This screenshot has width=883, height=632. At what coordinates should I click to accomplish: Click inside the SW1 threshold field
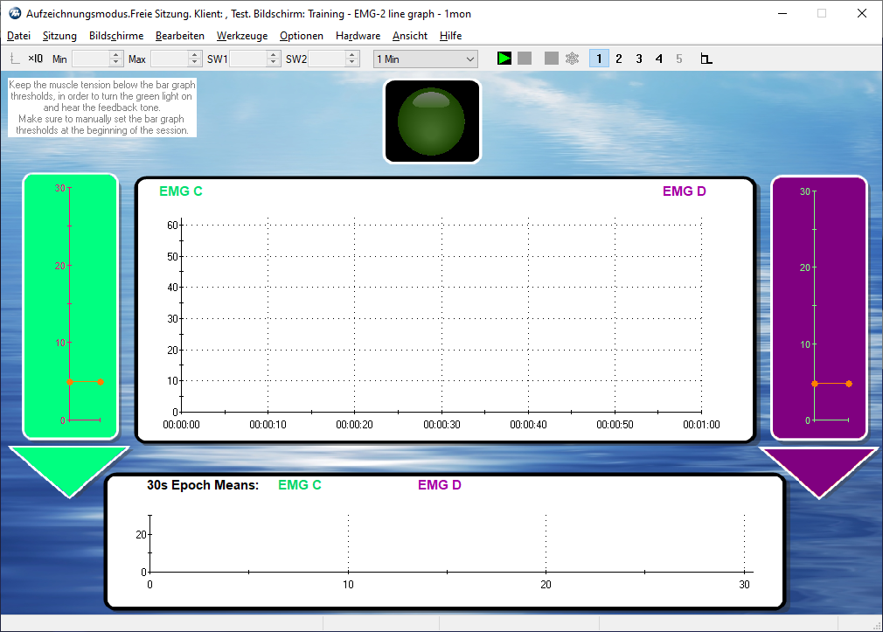(x=248, y=59)
